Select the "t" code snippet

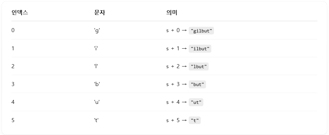click(195, 120)
